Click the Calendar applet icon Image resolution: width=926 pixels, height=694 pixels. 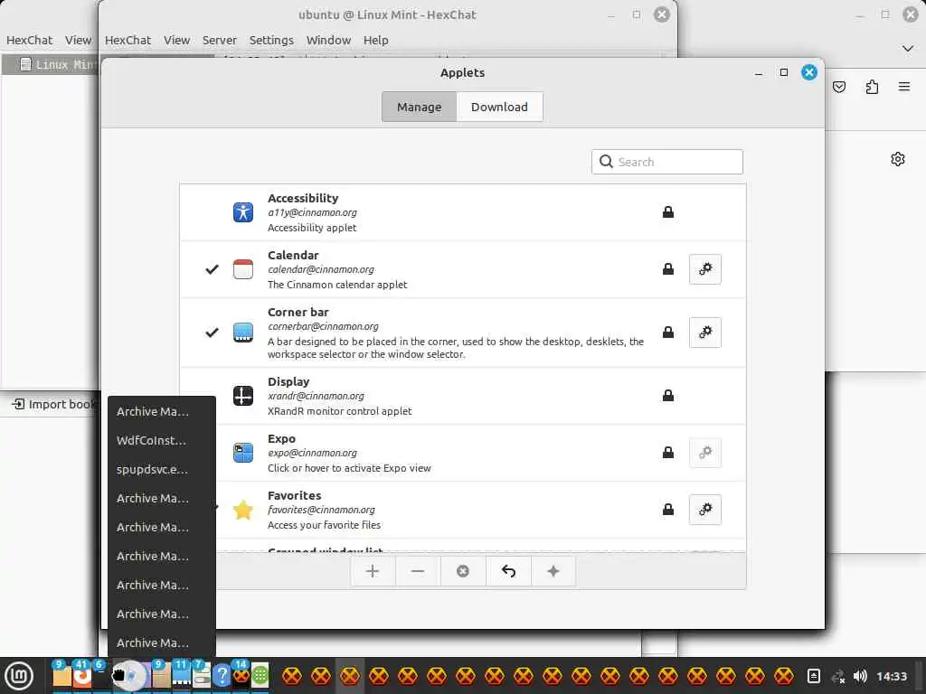coord(242,269)
